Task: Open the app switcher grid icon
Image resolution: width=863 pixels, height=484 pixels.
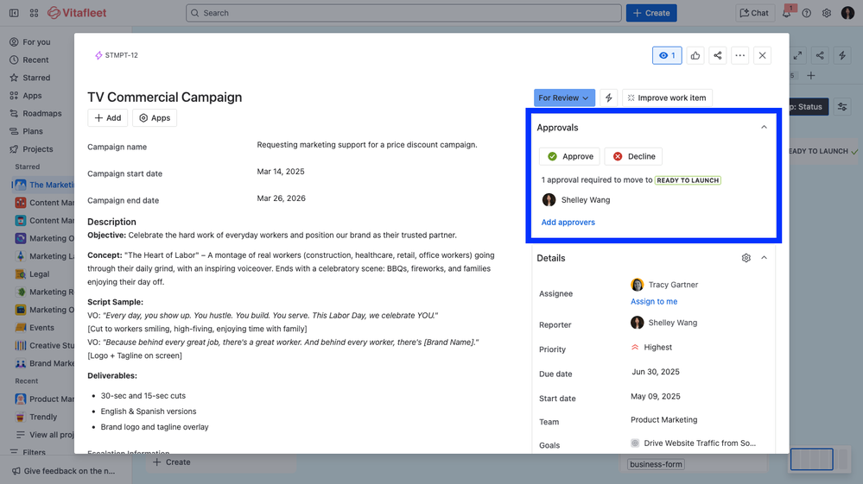Action: pos(35,13)
